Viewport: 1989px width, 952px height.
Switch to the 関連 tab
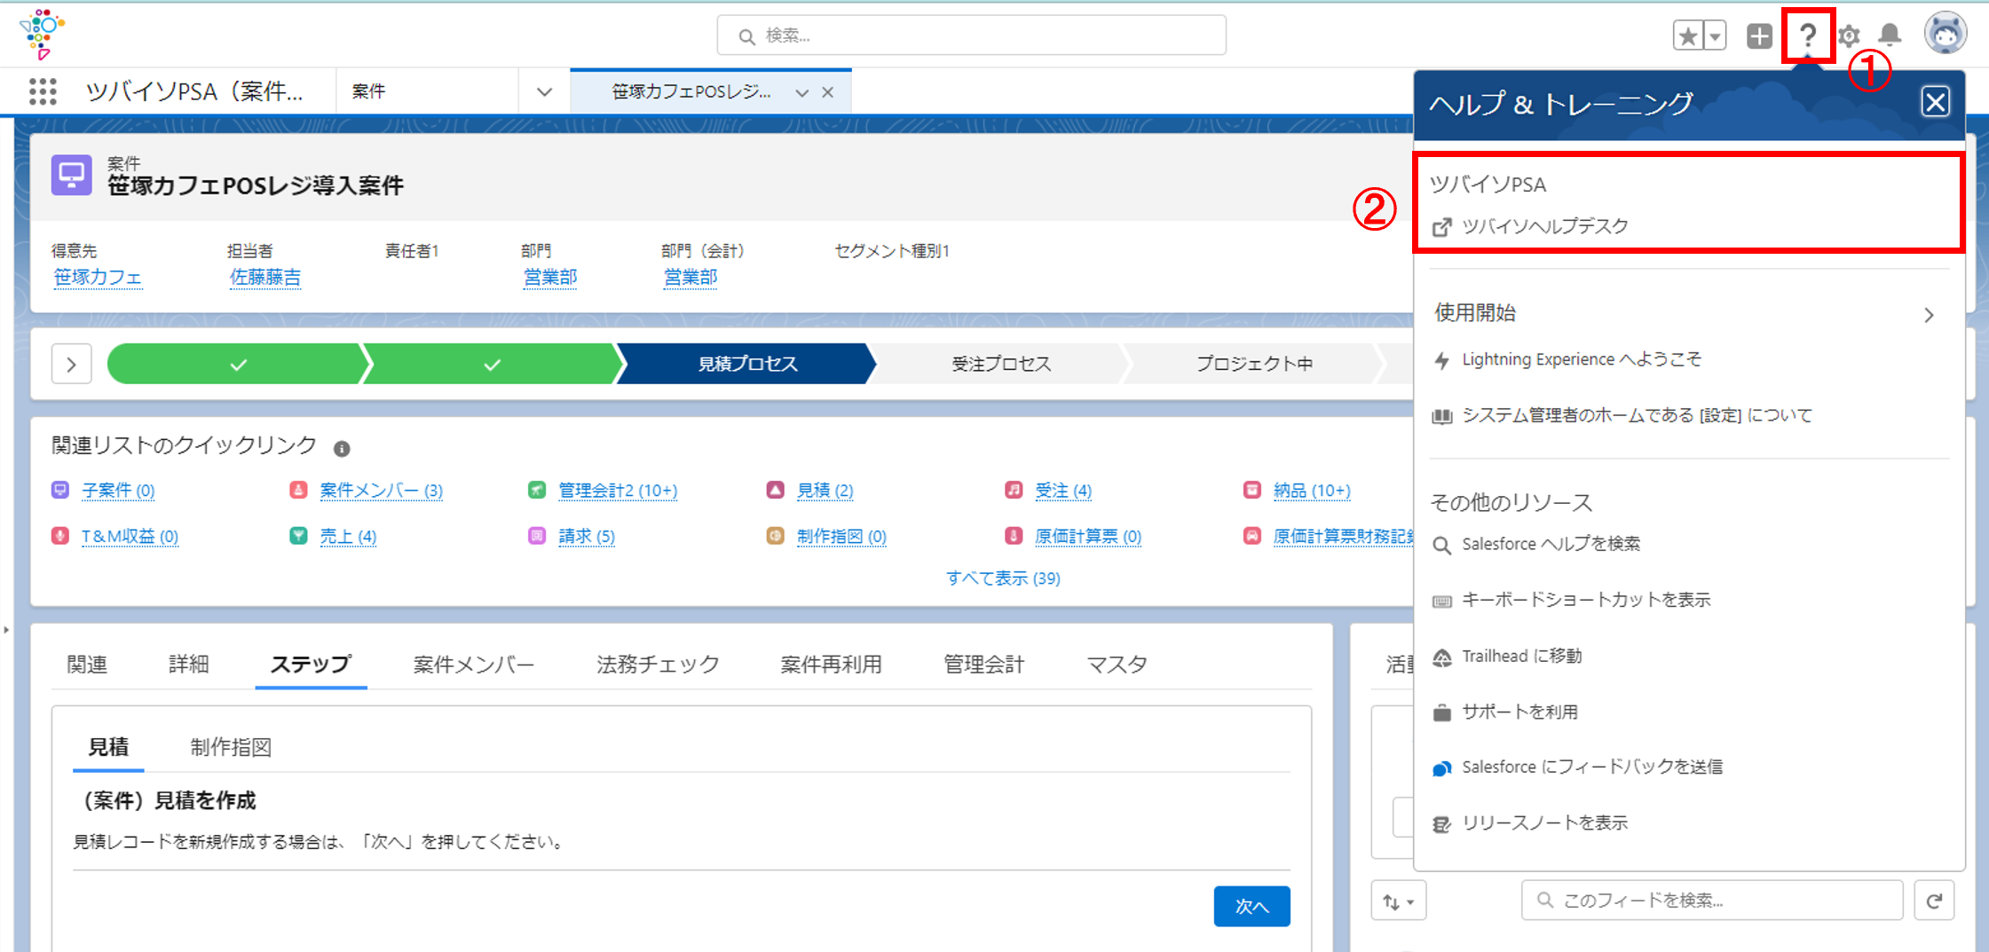(x=87, y=664)
